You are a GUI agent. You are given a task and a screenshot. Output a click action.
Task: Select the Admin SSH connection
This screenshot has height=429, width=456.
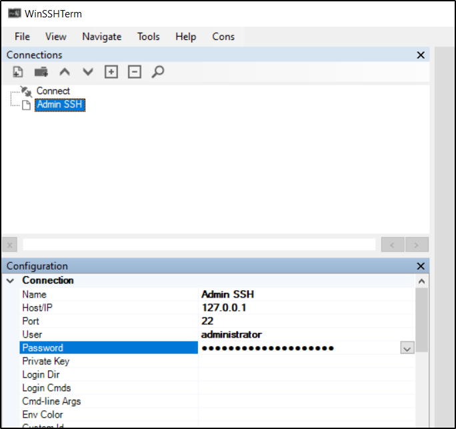[x=60, y=105]
